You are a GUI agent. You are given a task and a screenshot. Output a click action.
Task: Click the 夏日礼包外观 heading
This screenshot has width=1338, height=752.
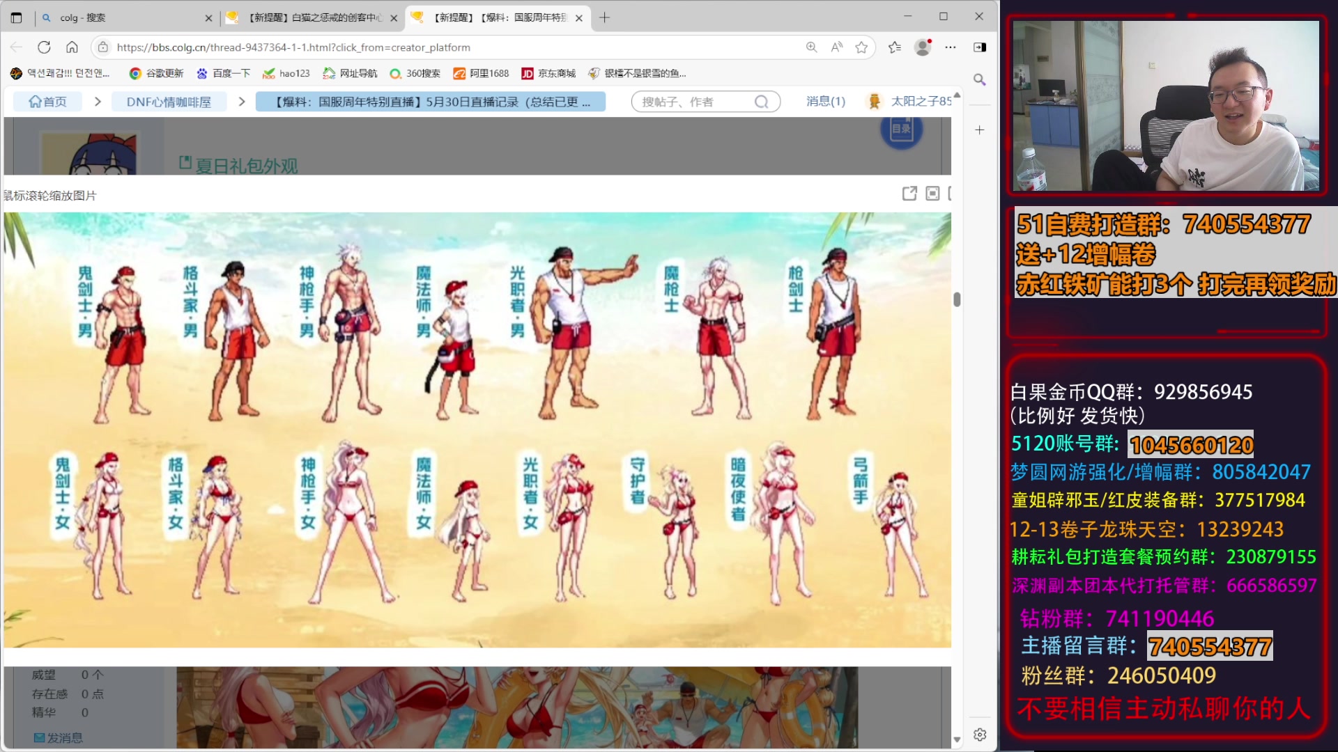point(247,166)
